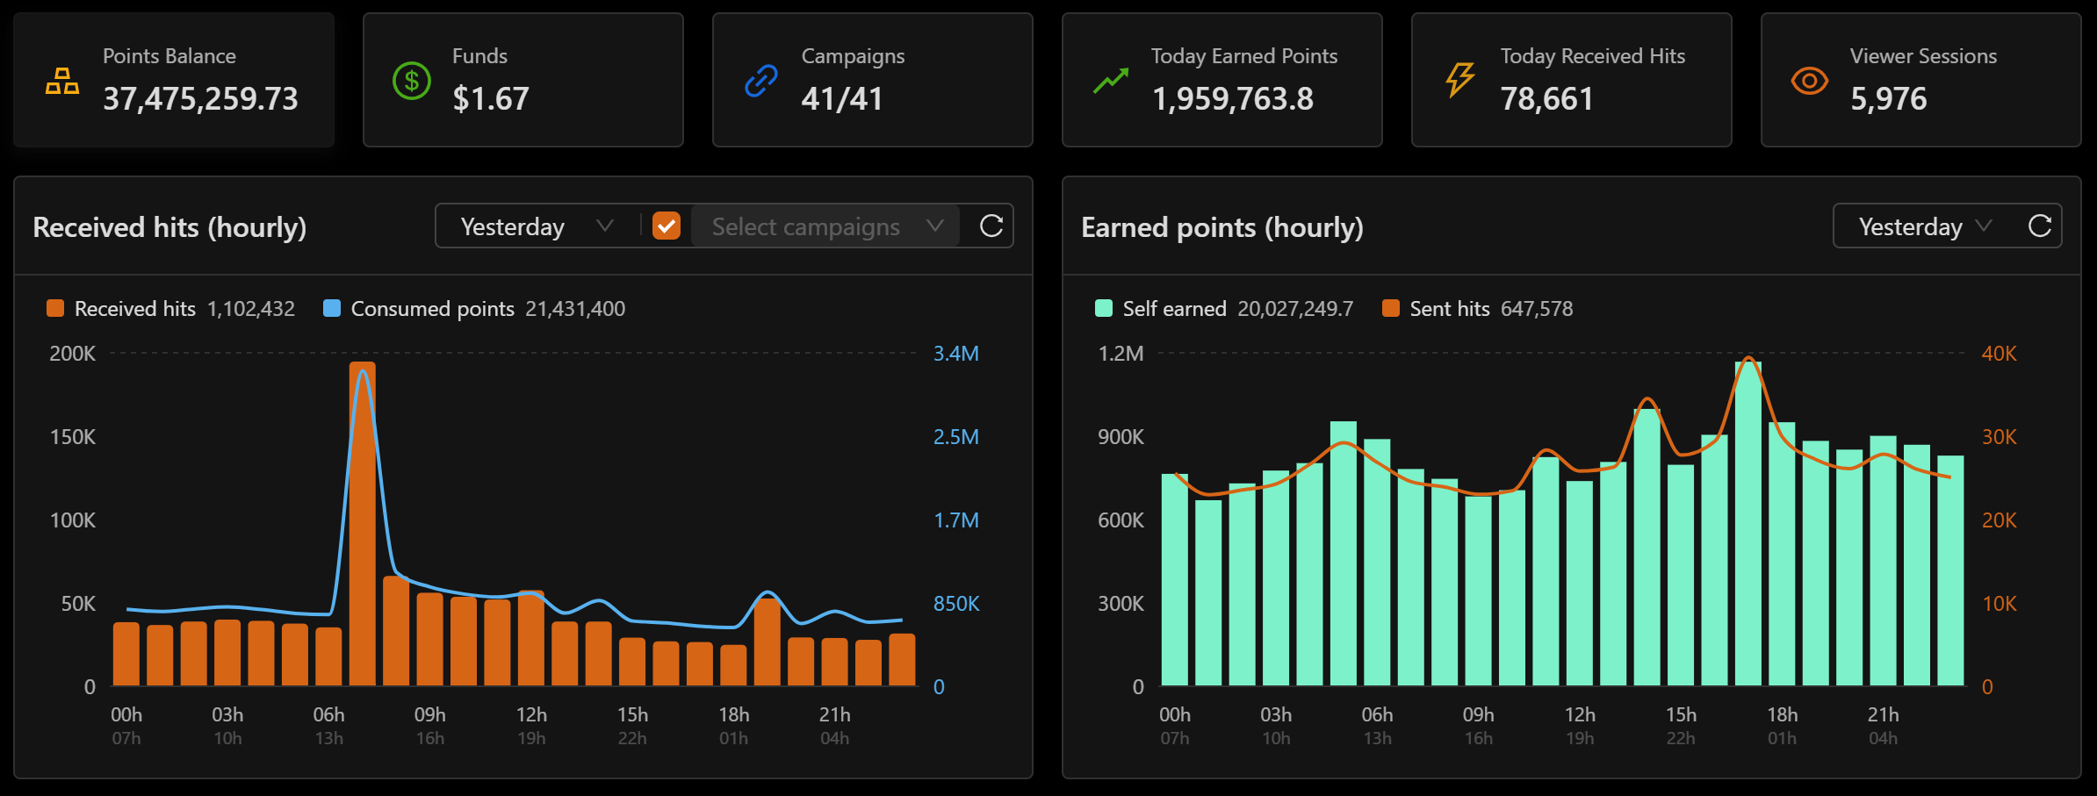
Task: Click the Points Balance value 37,475,259.73
Action: click(200, 99)
